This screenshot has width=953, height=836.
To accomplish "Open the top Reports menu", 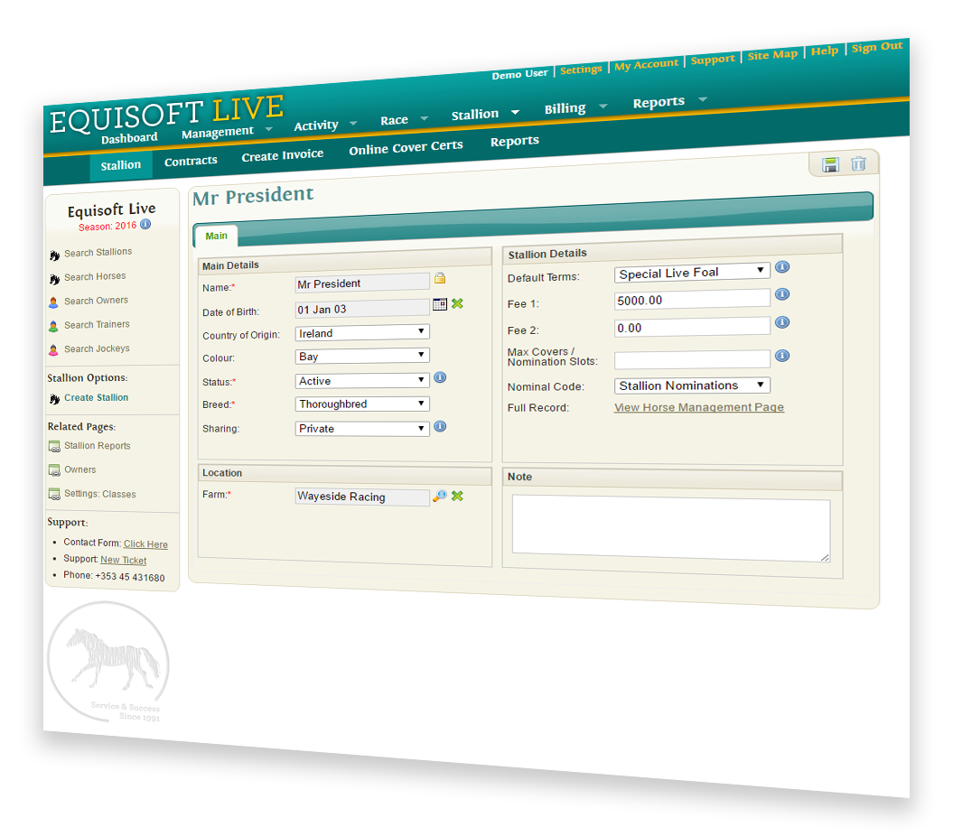I will point(659,102).
